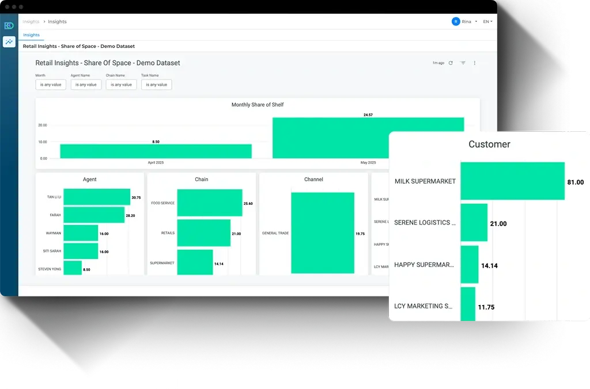Click the TAN LI LI agent bar
The image size is (590, 389).
point(97,197)
